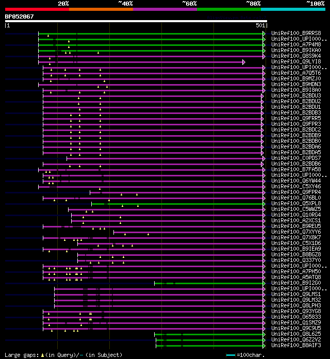This screenshot has height=359, width=330.
Task: Select the UniRef100_Q9FRR5 label
Action: point(296,118)
